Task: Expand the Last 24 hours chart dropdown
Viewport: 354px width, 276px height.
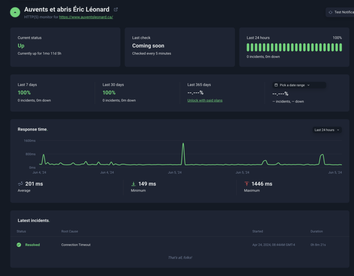Action: coord(327,130)
